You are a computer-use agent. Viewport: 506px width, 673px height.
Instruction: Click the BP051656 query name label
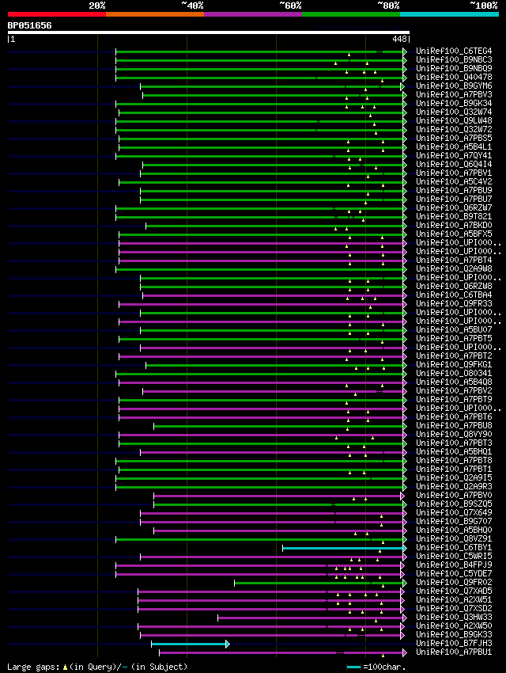[29, 25]
